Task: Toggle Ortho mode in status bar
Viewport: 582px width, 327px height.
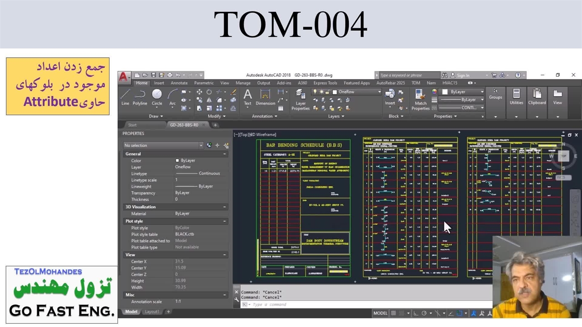Action: tap(416, 313)
